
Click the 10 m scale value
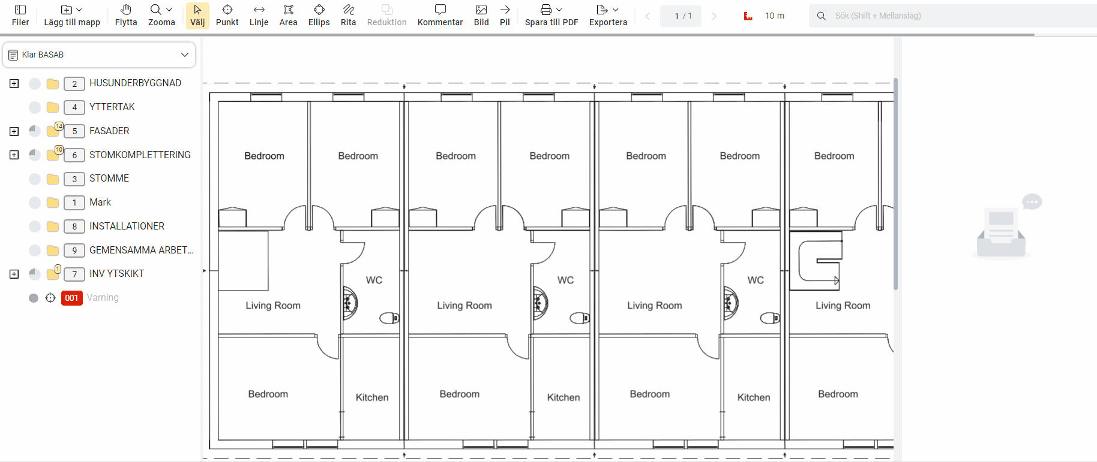775,16
